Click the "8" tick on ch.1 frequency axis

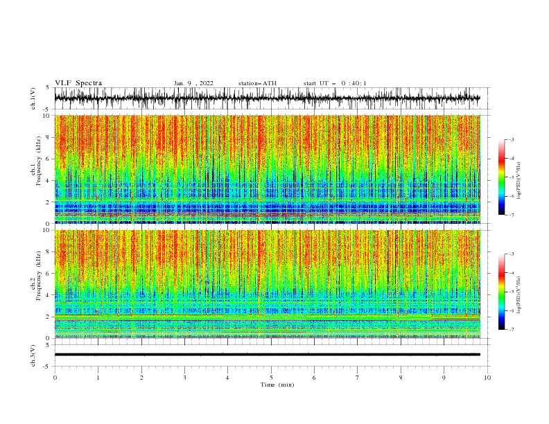click(x=49, y=137)
